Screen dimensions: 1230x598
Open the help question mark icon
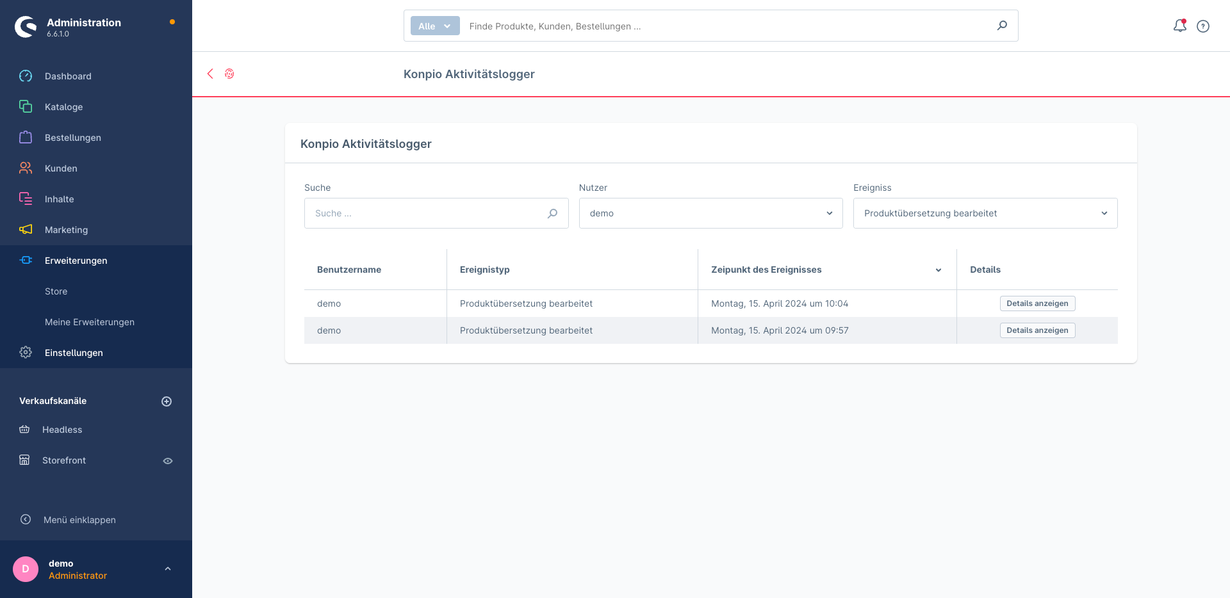click(1203, 26)
